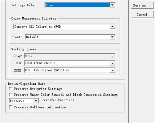Click the grayed-out Gray dropdown arrow
This screenshot has width=155, height=123.
coord(113,56)
